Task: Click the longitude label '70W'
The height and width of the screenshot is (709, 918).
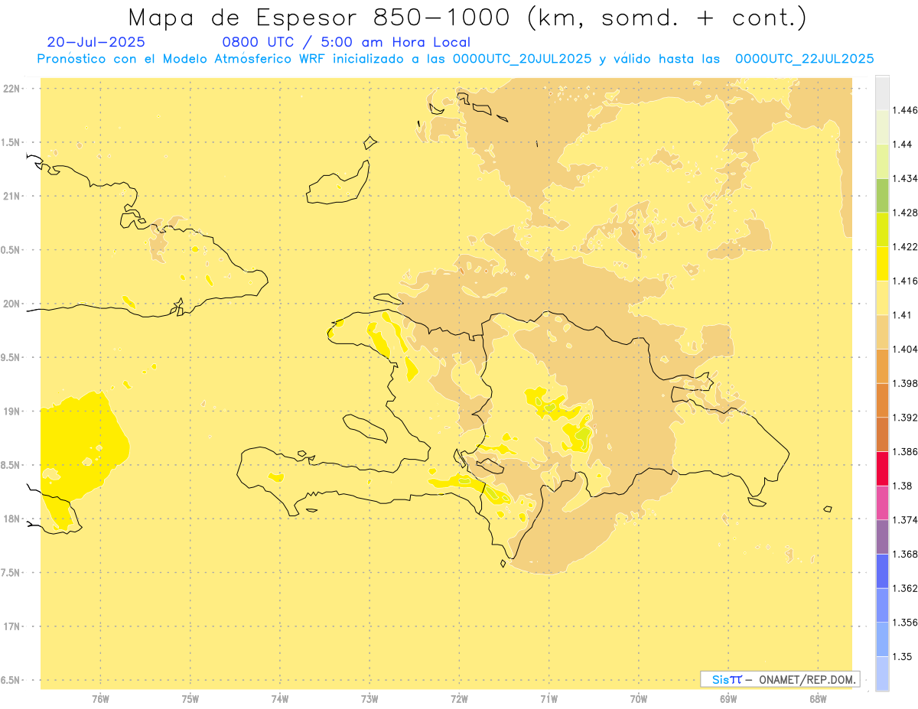Action: tap(639, 698)
